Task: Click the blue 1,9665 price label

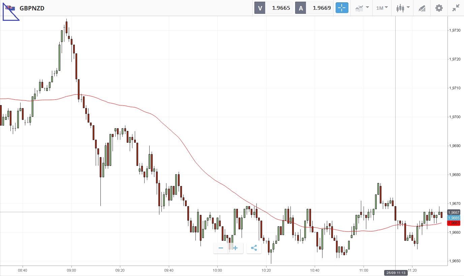Action: point(454,218)
